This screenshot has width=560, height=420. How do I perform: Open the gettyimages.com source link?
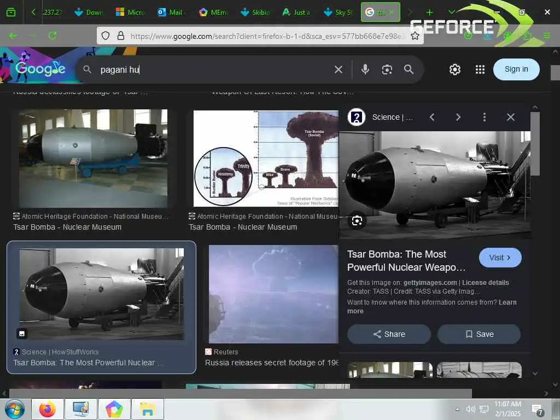pos(430,283)
